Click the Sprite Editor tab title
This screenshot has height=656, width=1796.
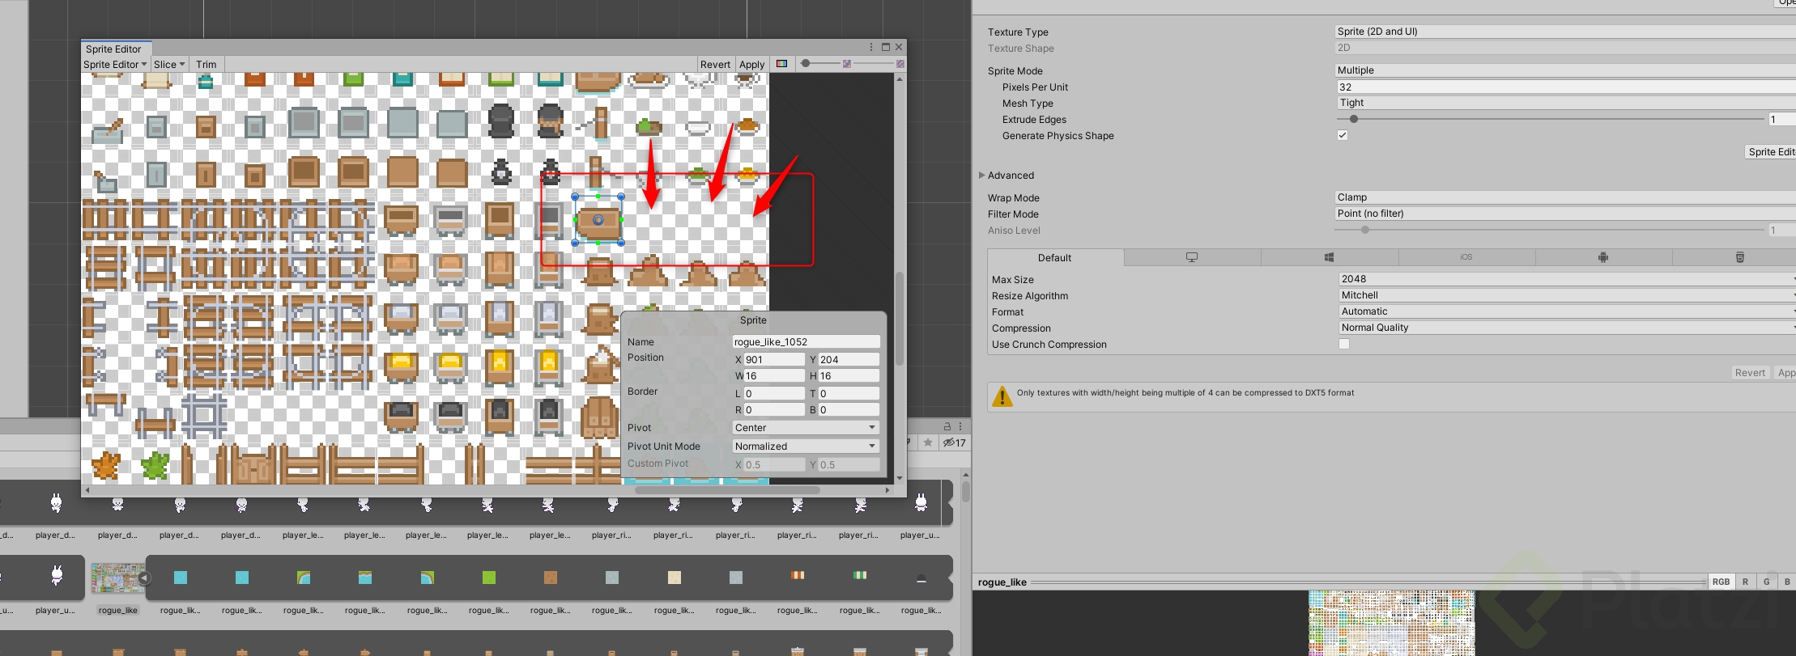point(113,49)
